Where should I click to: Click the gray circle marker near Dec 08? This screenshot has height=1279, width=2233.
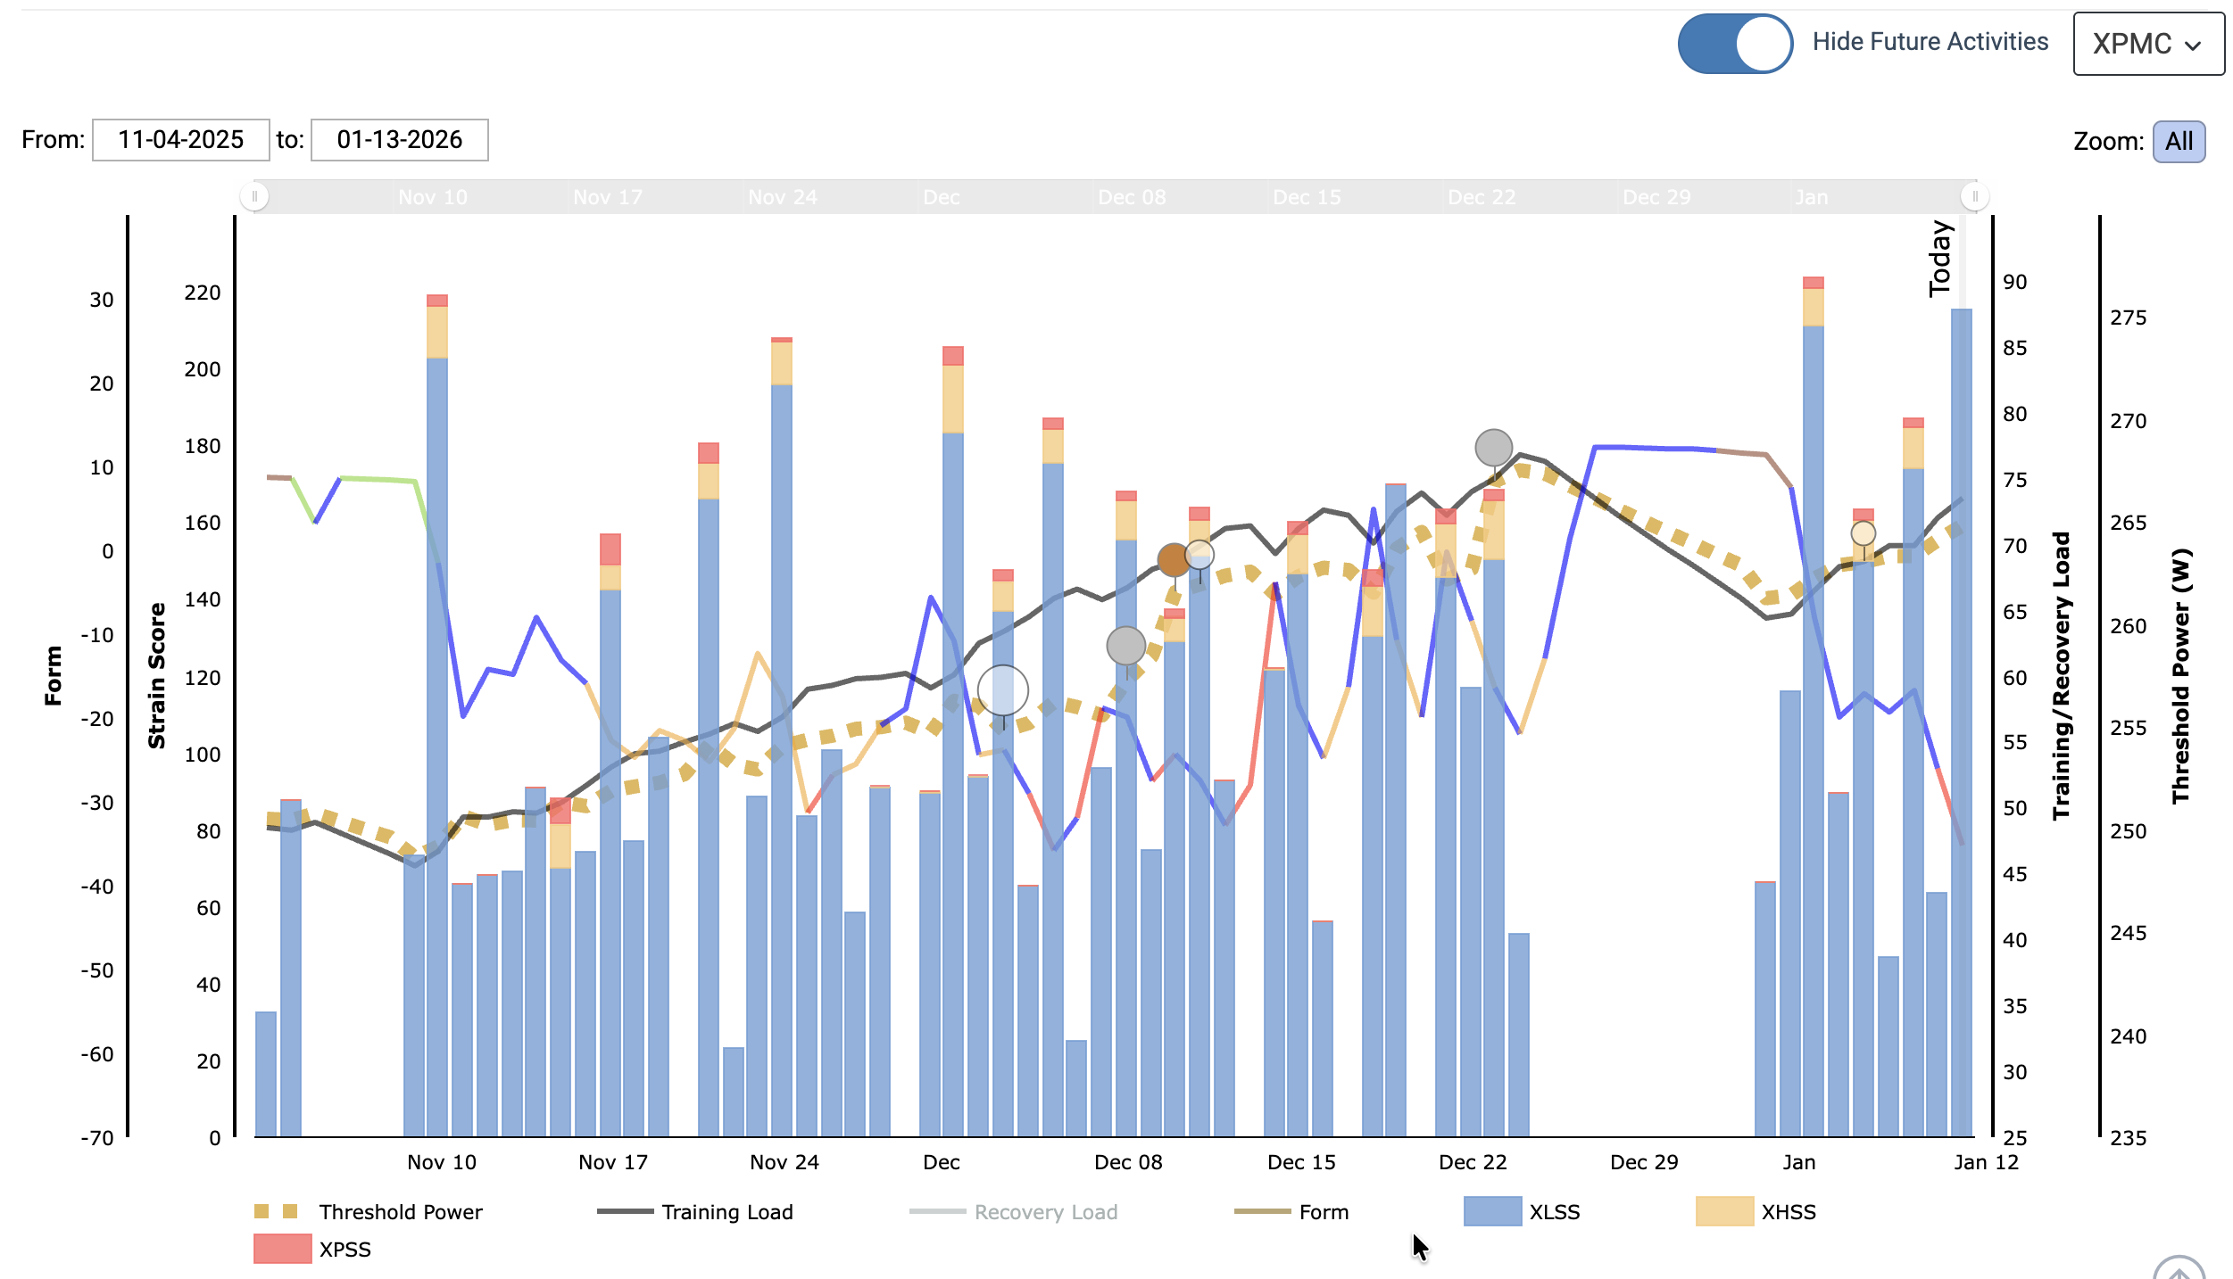1125,645
